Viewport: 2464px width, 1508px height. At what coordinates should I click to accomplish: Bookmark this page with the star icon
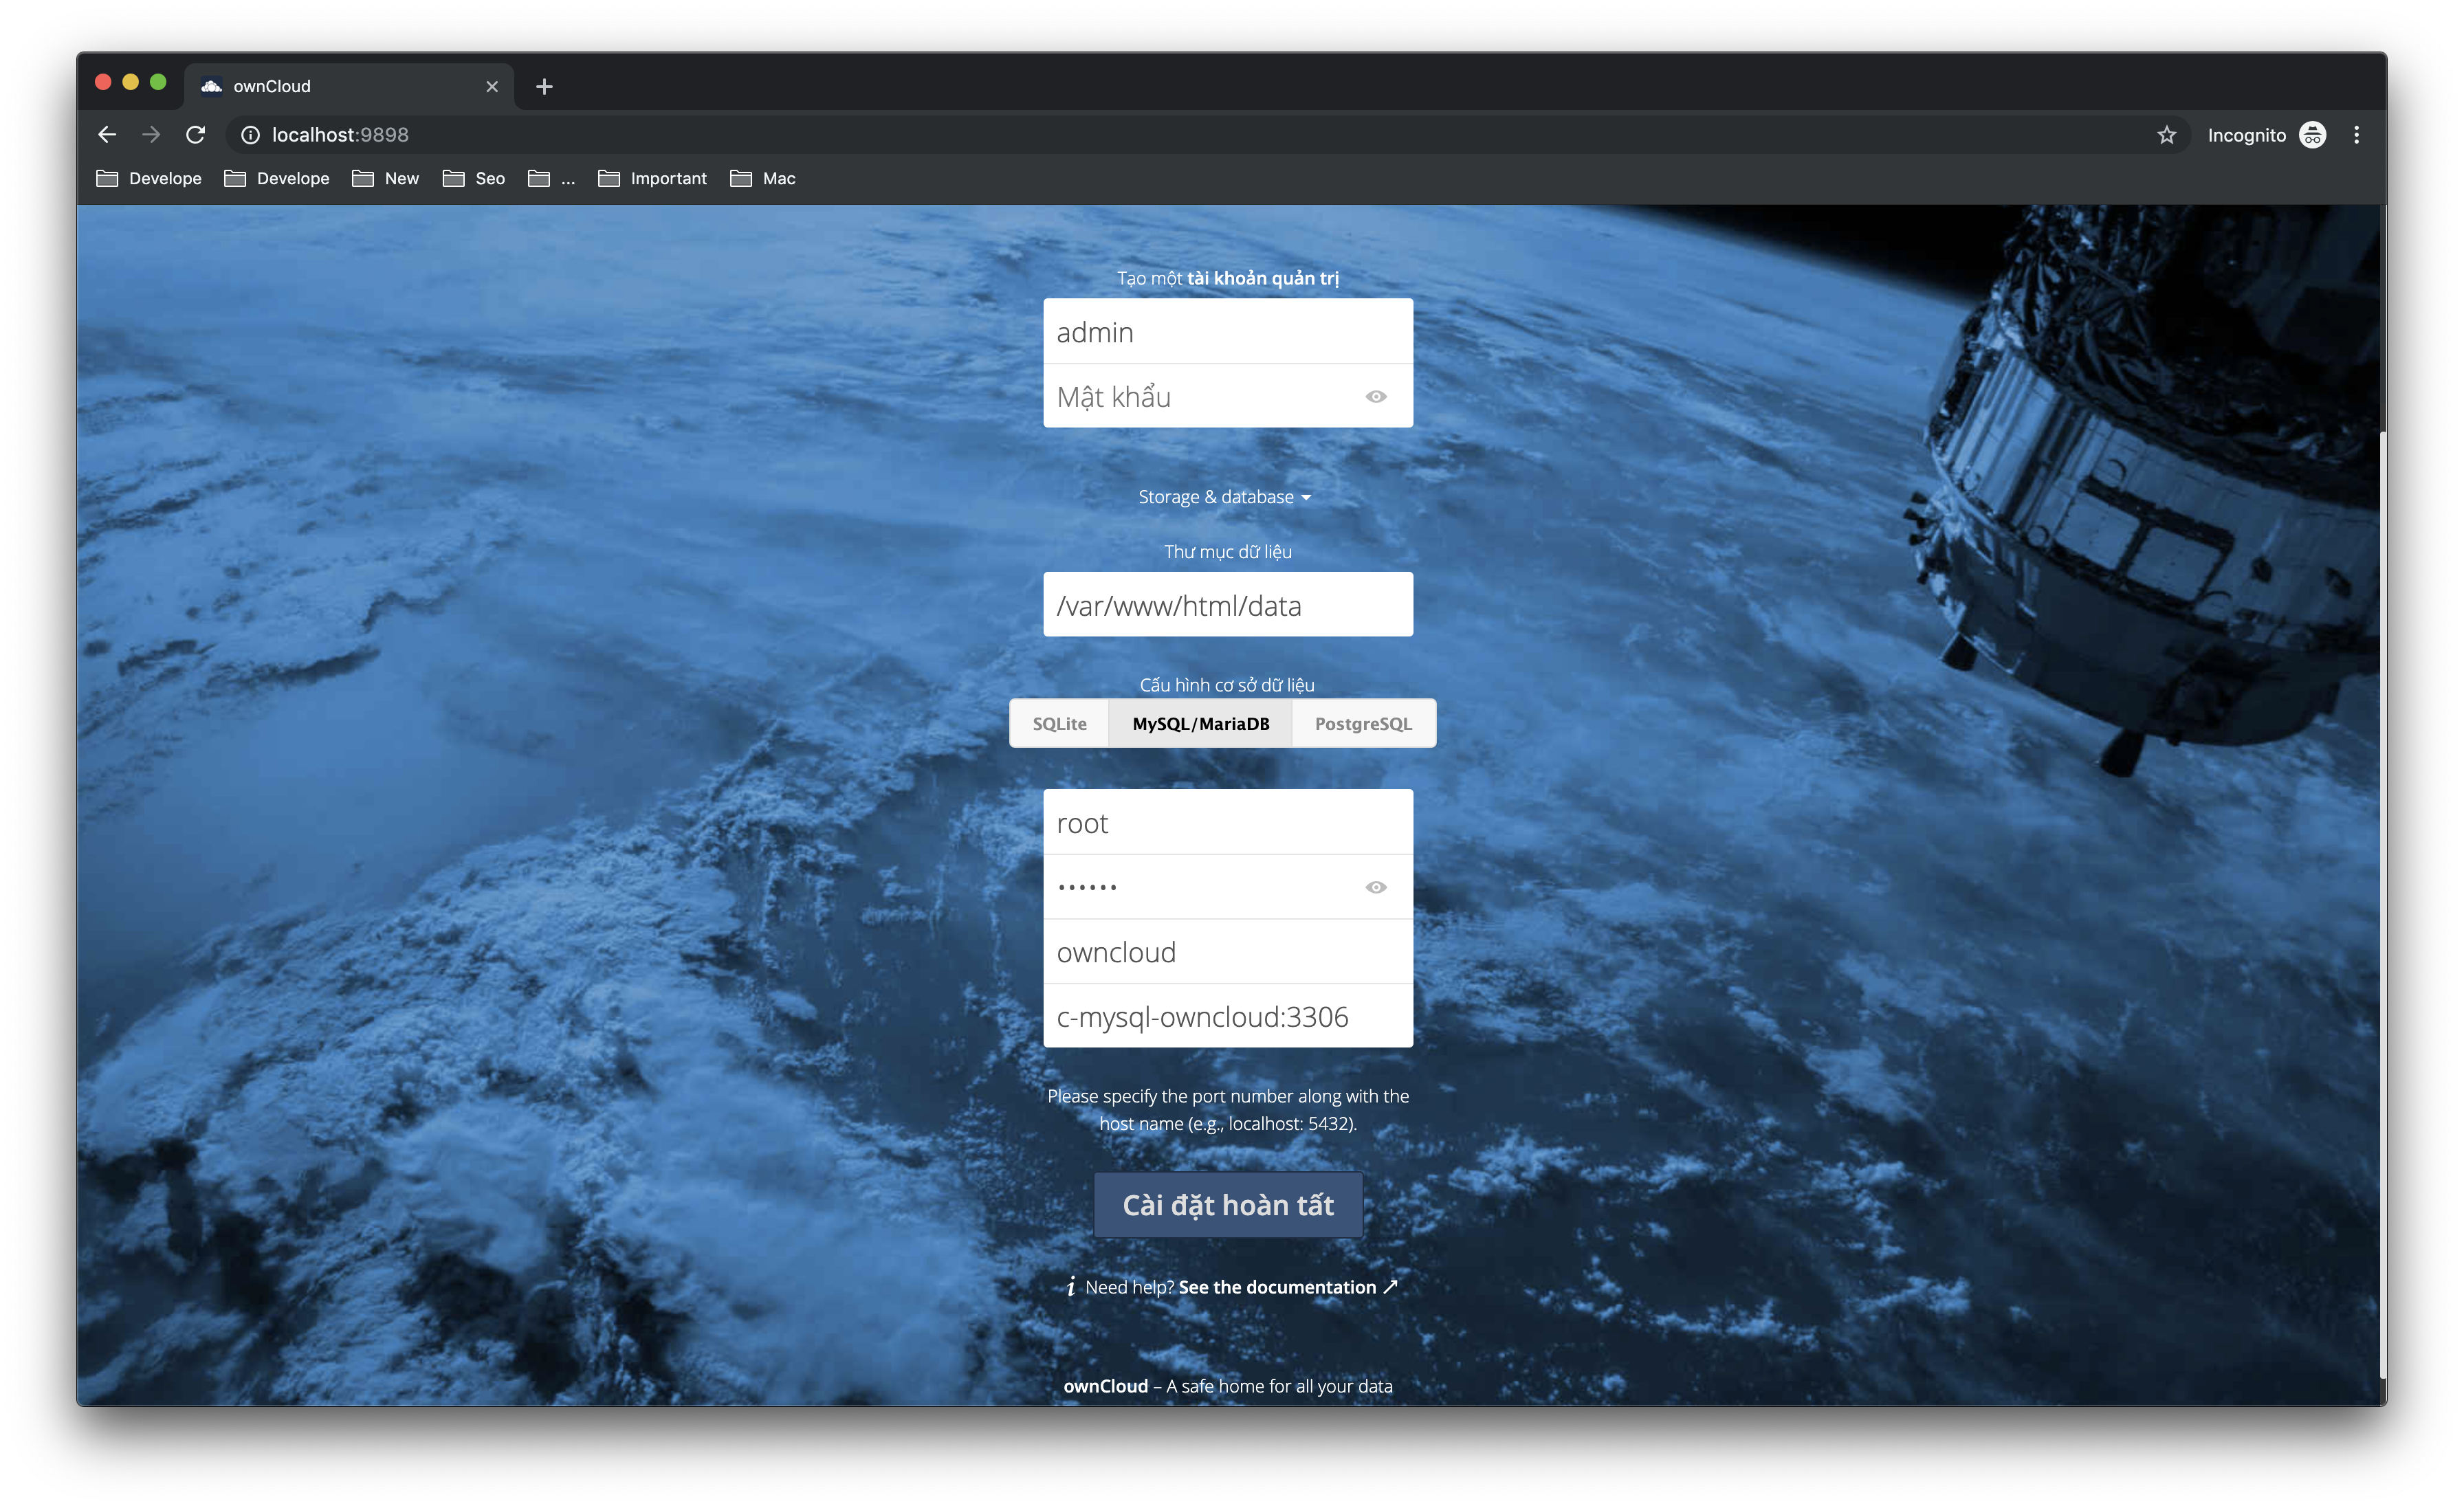[2166, 134]
